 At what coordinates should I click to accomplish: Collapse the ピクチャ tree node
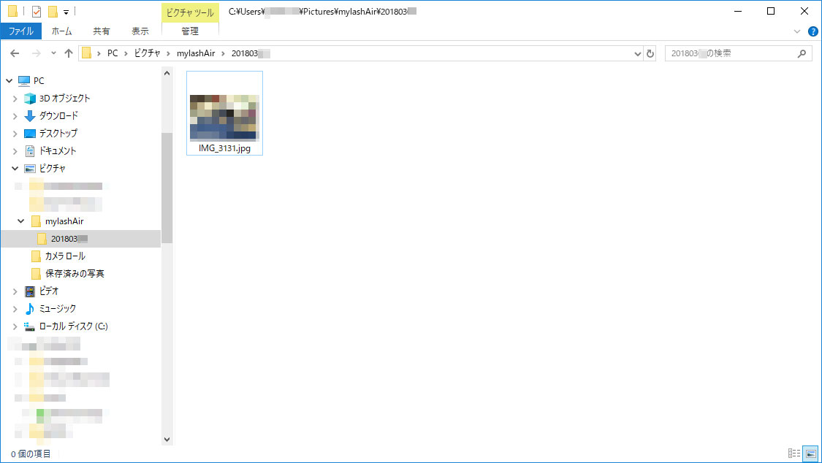(x=15, y=168)
